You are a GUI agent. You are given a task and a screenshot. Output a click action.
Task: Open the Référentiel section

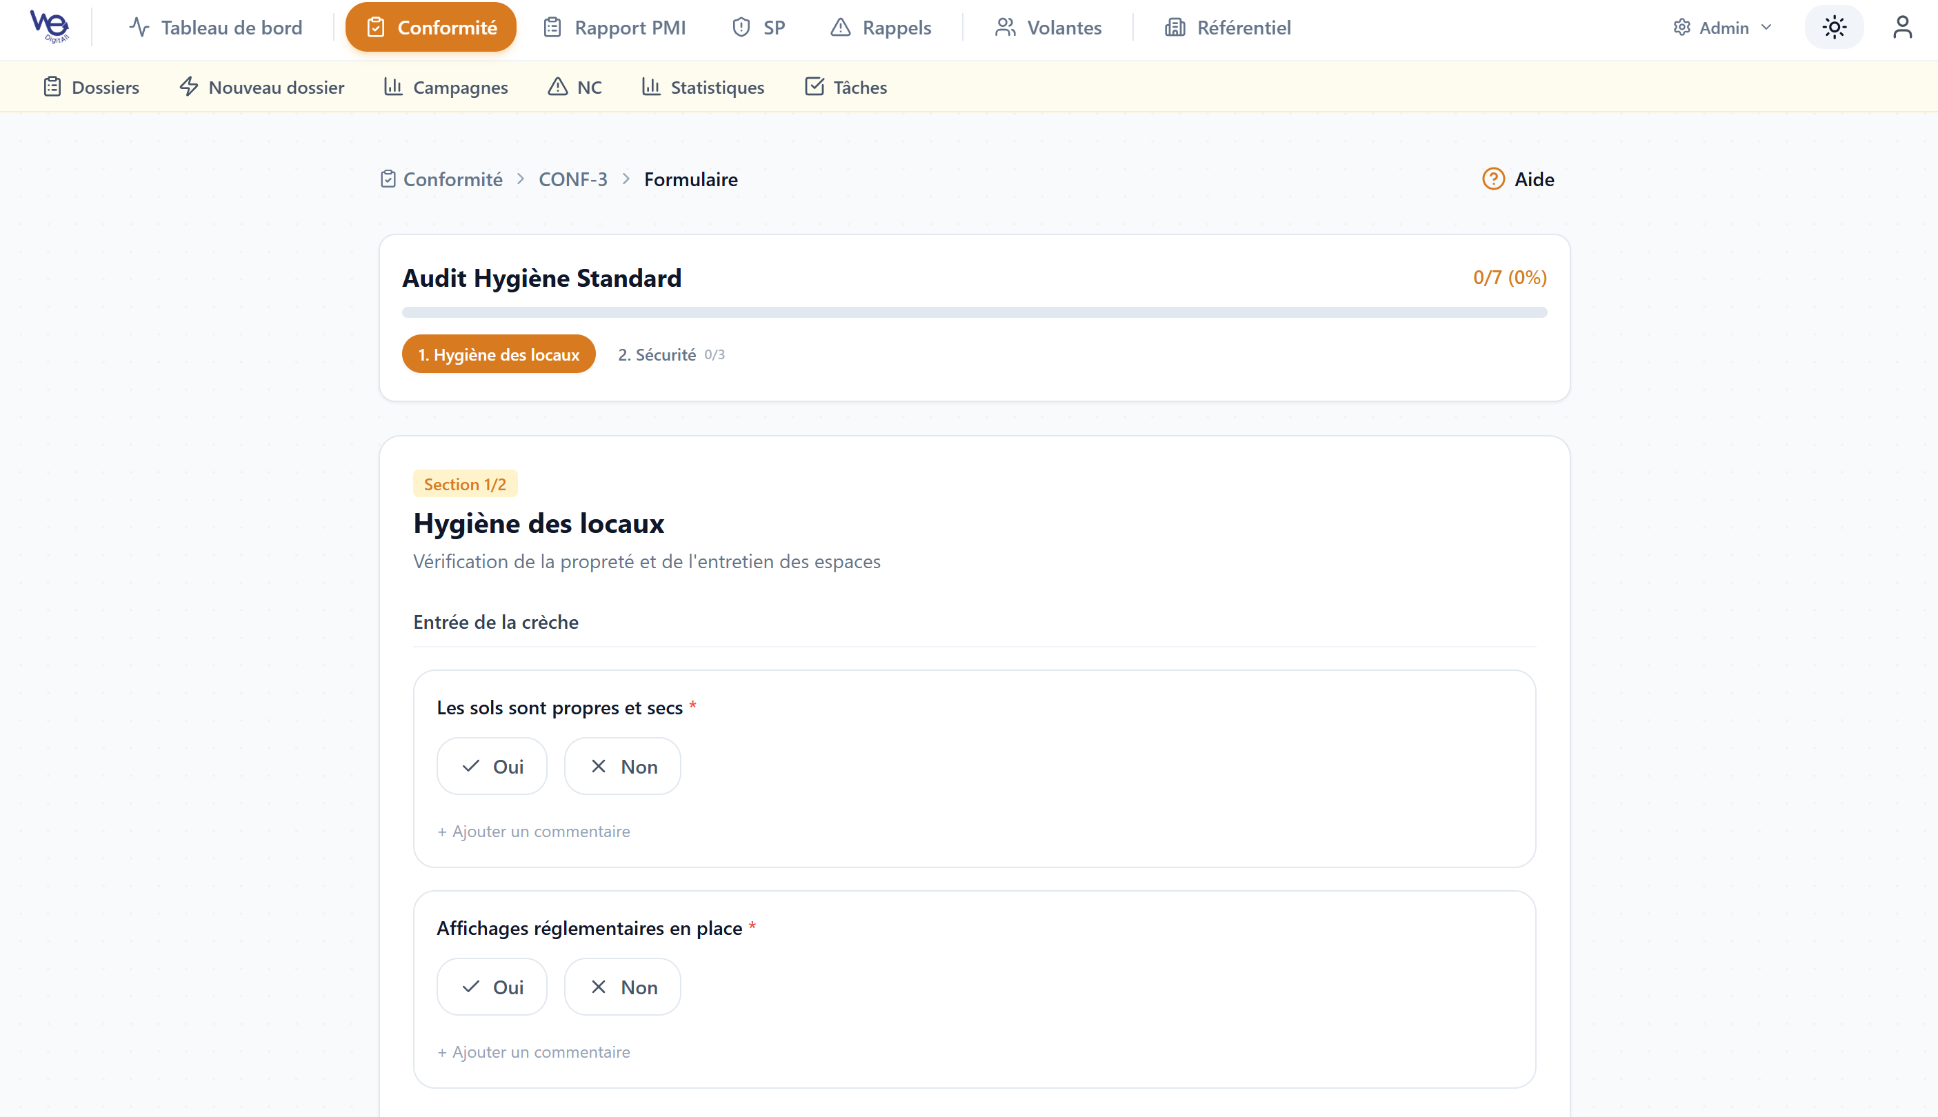pyautogui.click(x=1228, y=28)
